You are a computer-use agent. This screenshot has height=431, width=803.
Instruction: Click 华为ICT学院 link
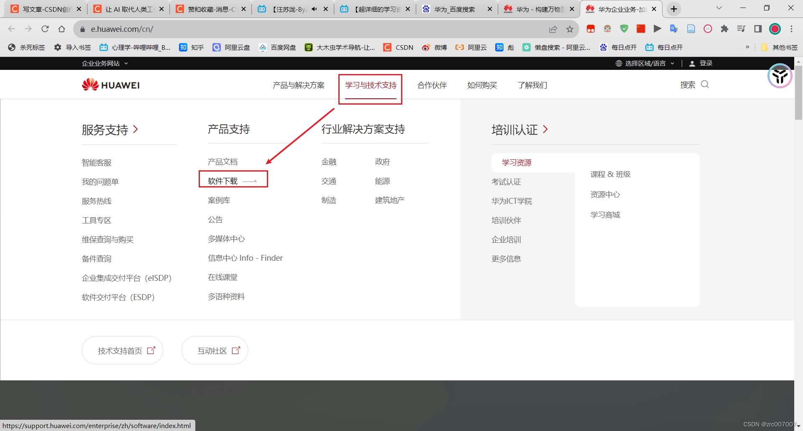tap(512, 201)
